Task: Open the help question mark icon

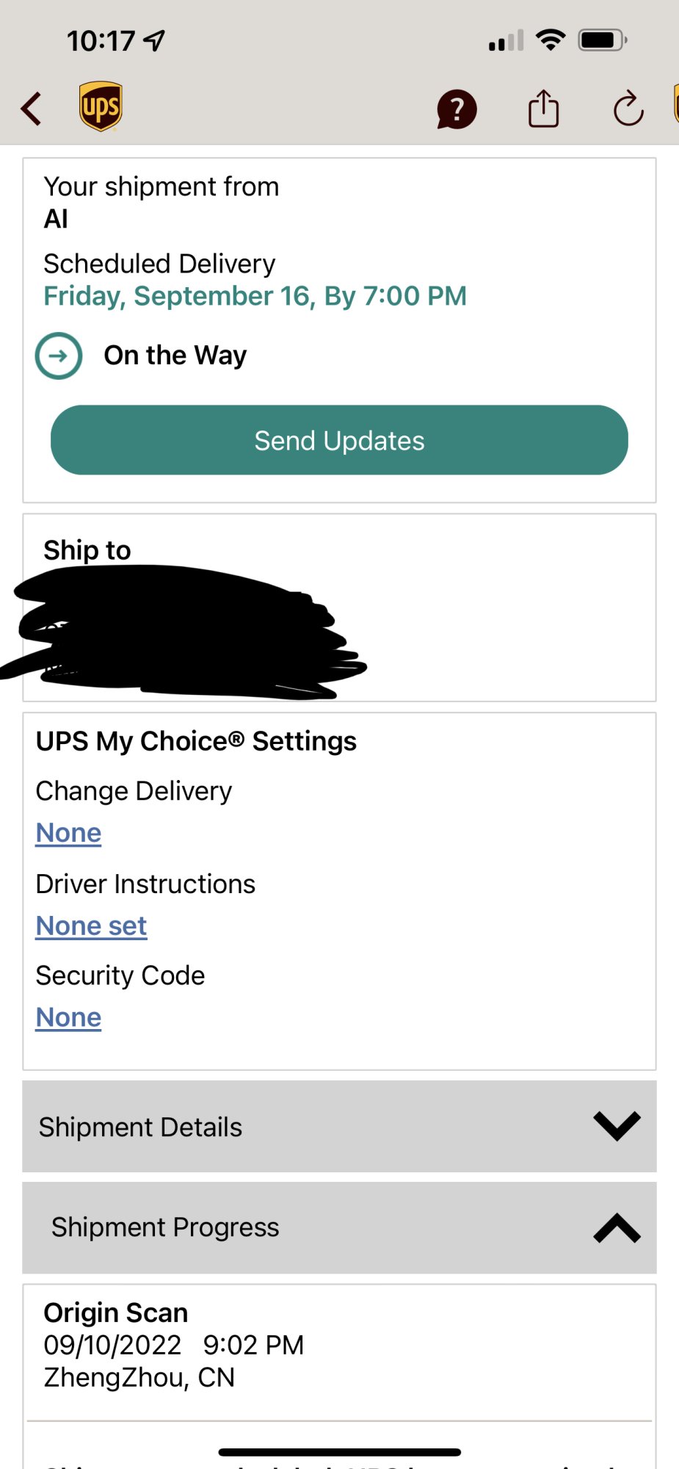Action: pyautogui.click(x=457, y=110)
